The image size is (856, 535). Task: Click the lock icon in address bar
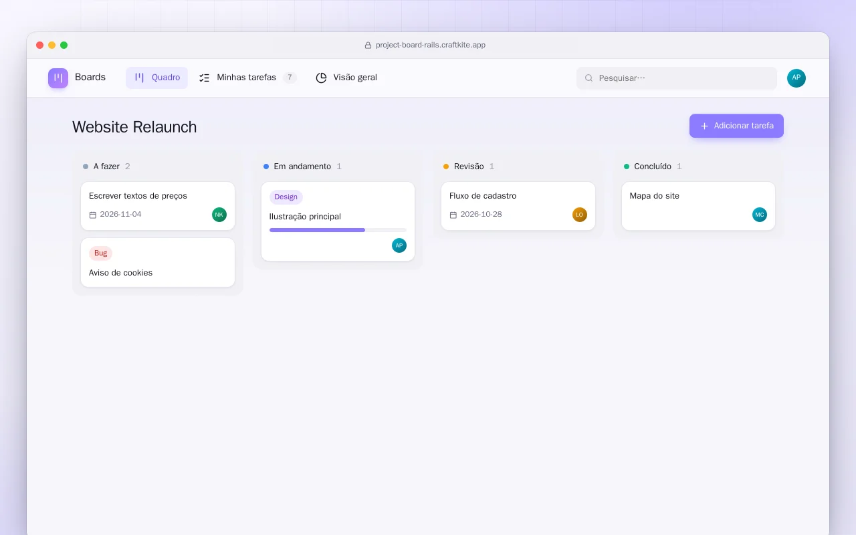(368, 45)
